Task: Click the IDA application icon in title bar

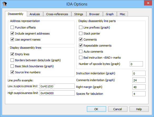Action: (x=5, y=4)
